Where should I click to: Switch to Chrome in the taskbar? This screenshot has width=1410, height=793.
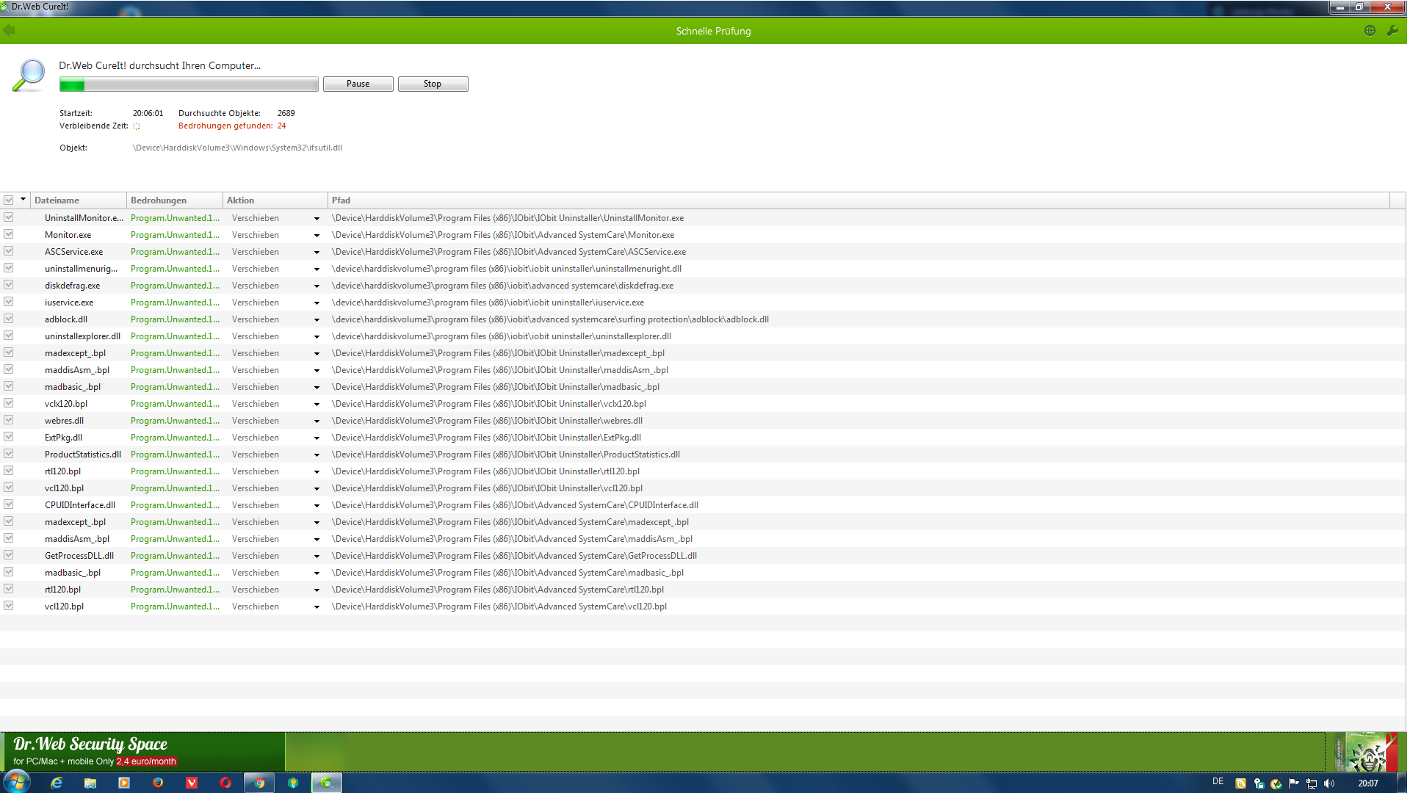pyautogui.click(x=259, y=783)
